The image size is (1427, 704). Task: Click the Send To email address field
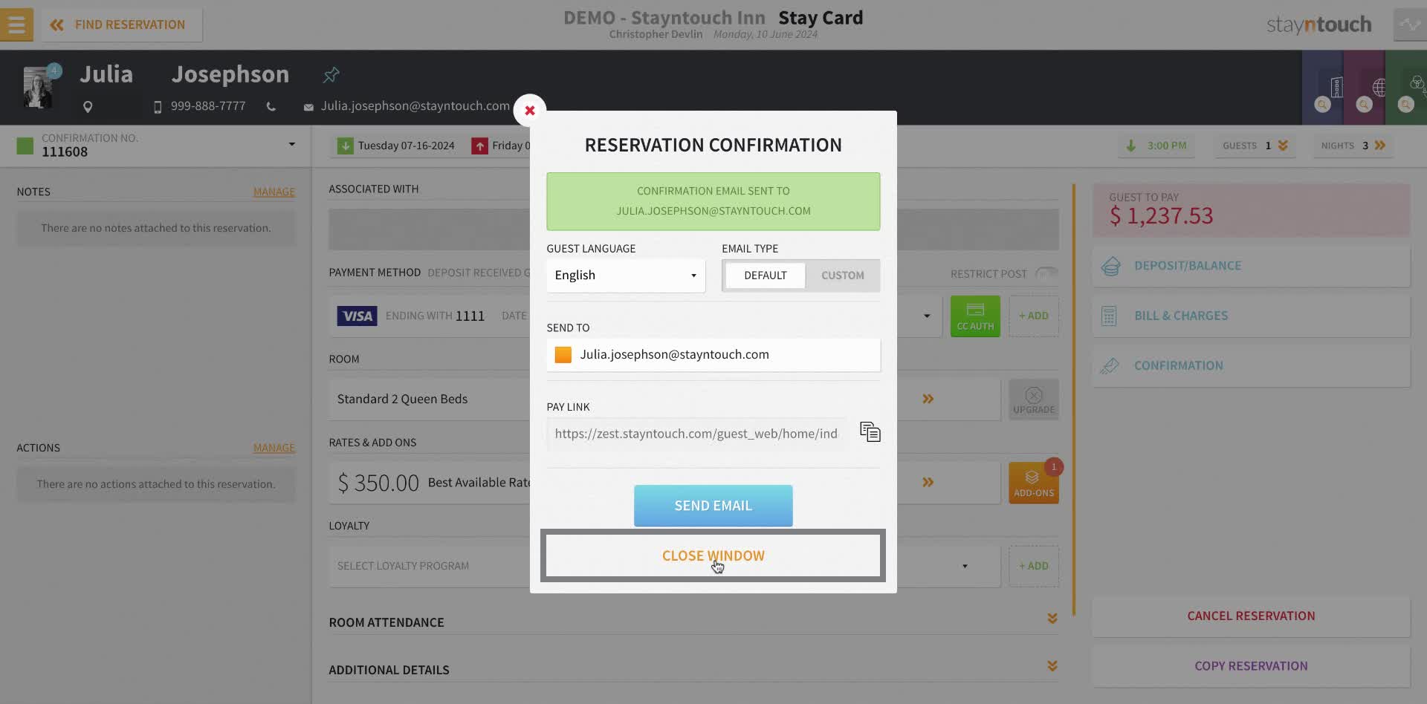pyautogui.click(x=713, y=355)
